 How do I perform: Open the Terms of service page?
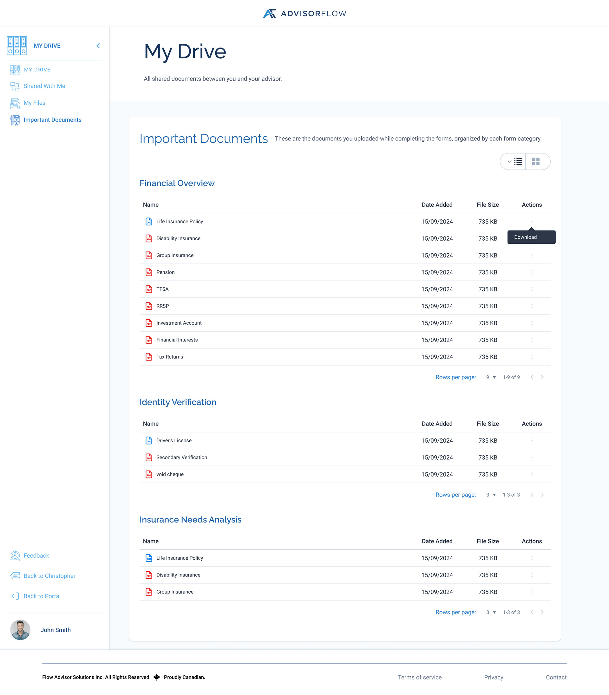[420, 677]
